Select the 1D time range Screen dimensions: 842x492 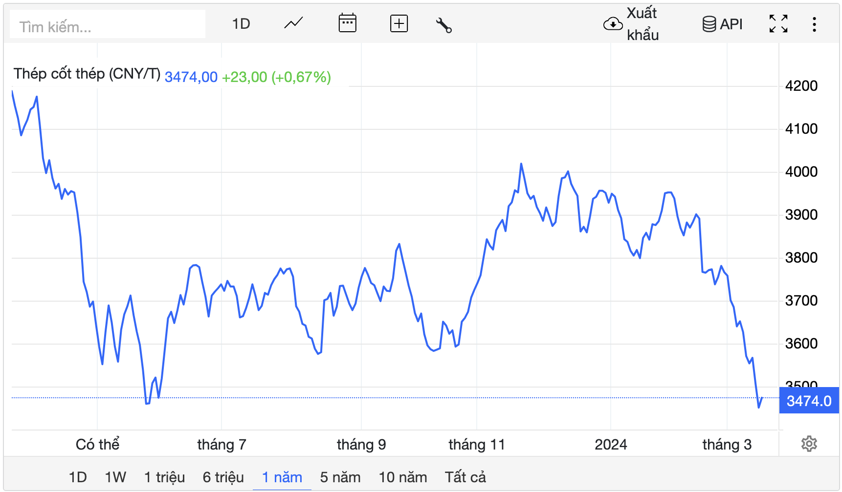pyautogui.click(x=78, y=477)
